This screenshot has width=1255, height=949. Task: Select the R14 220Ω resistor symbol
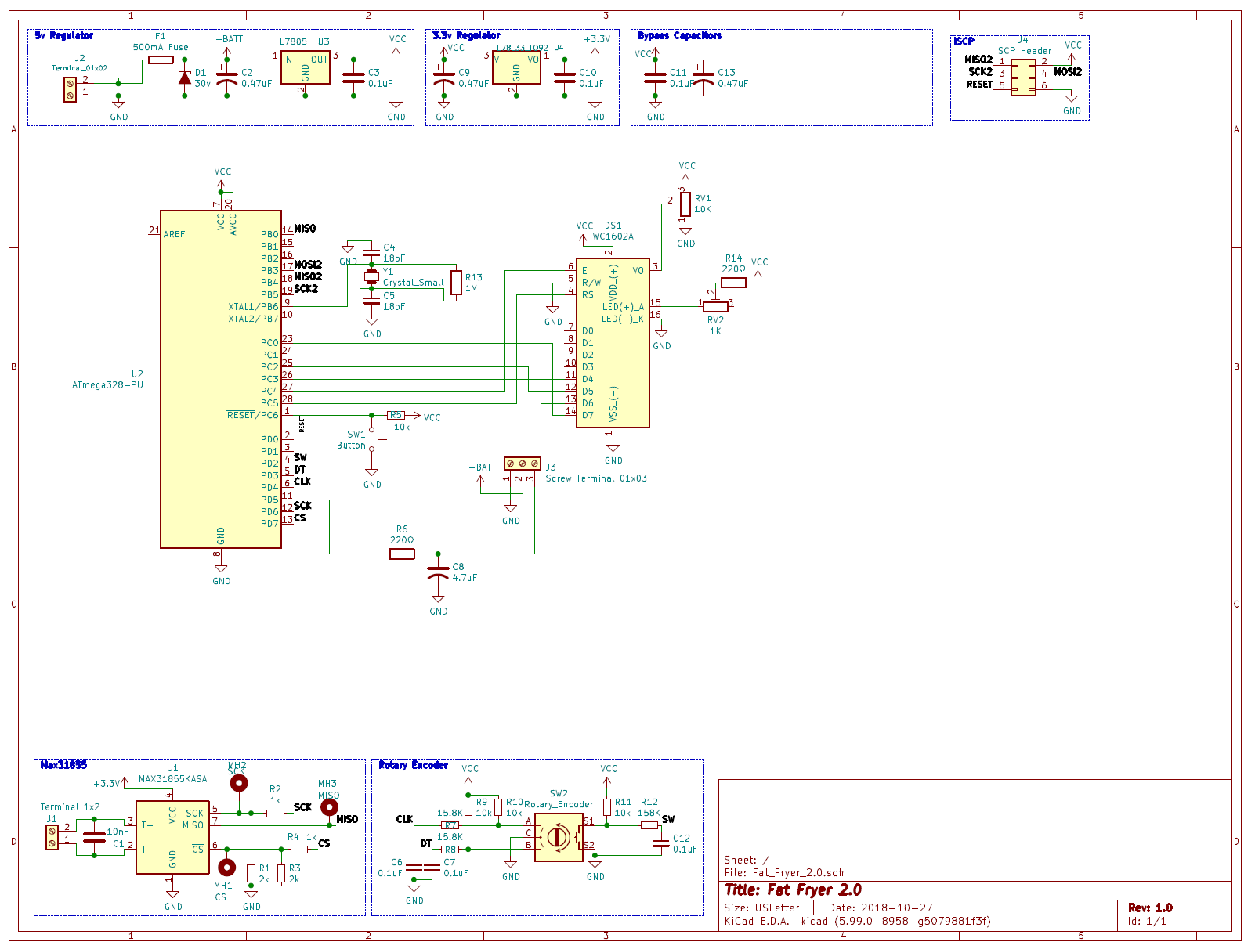(x=734, y=283)
